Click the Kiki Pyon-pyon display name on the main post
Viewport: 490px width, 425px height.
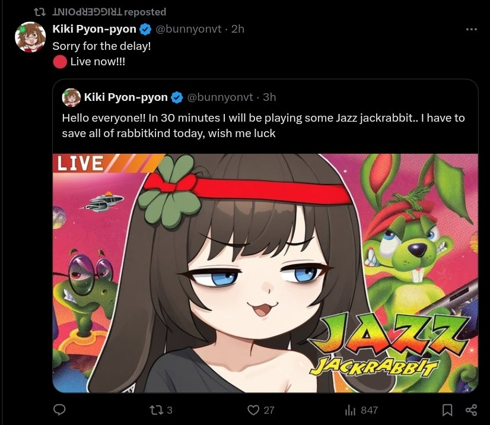pyautogui.click(x=94, y=29)
